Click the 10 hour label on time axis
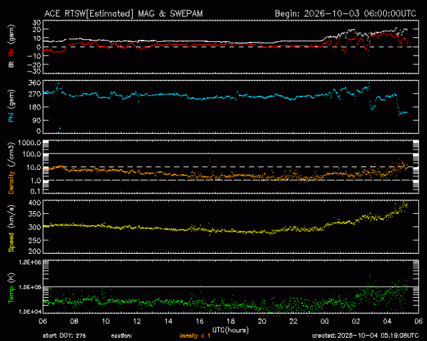The height and width of the screenshot is (341, 427). 105,321
